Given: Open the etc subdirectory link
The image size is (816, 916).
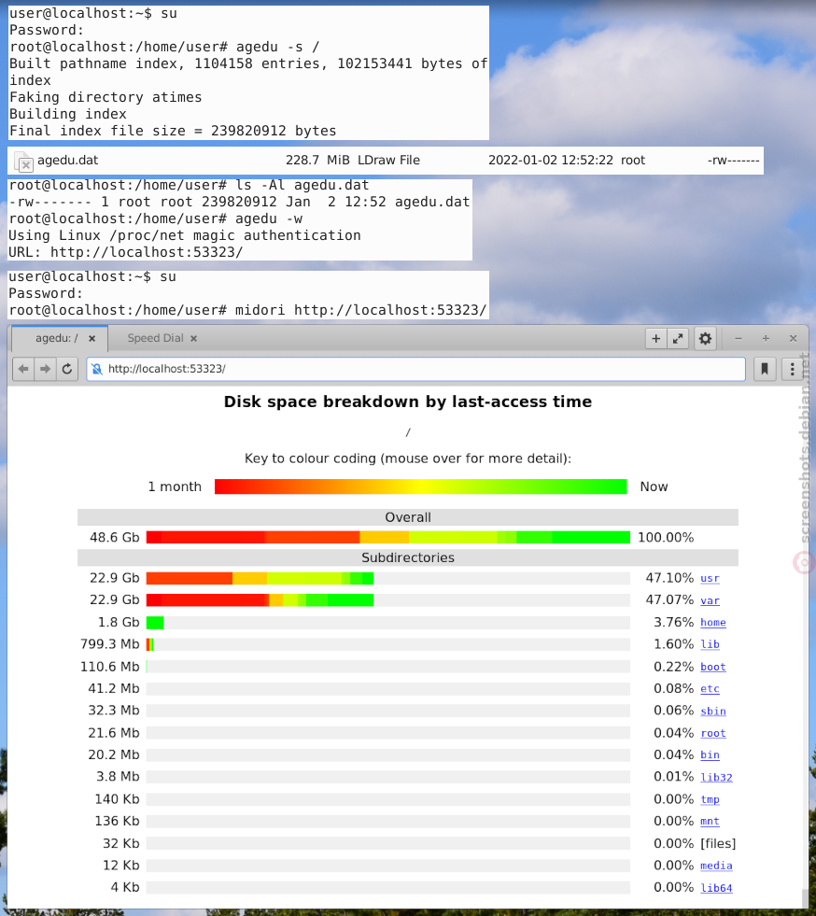Looking at the screenshot, I should click(710, 689).
